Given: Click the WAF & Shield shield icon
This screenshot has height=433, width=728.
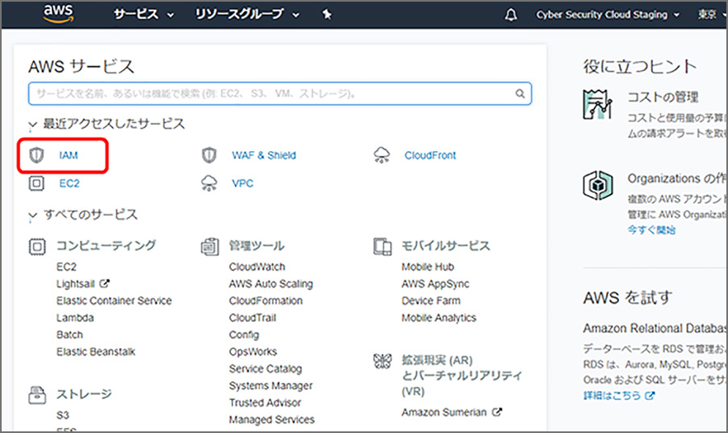Looking at the screenshot, I should pos(209,155).
